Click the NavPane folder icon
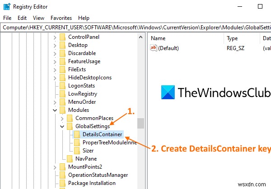The height and width of the screenshot is (189, 271). [x=70, y=159]
